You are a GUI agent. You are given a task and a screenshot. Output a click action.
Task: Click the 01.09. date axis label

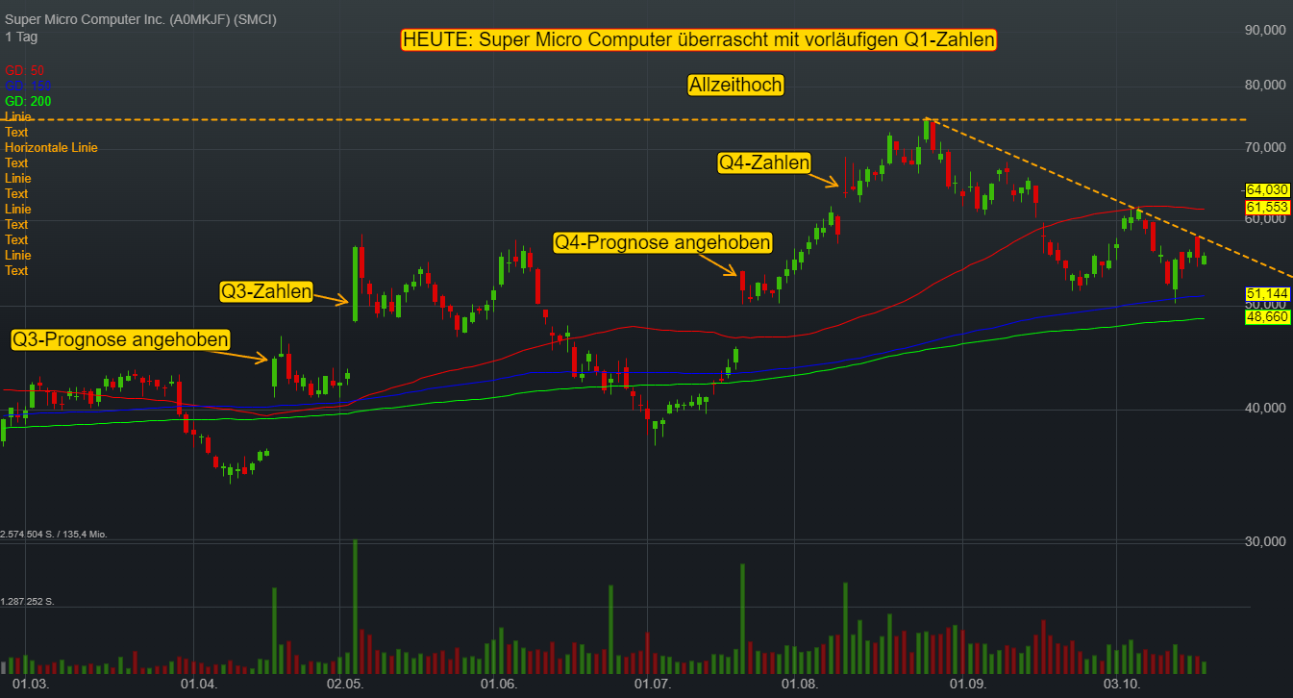[968, 685]
